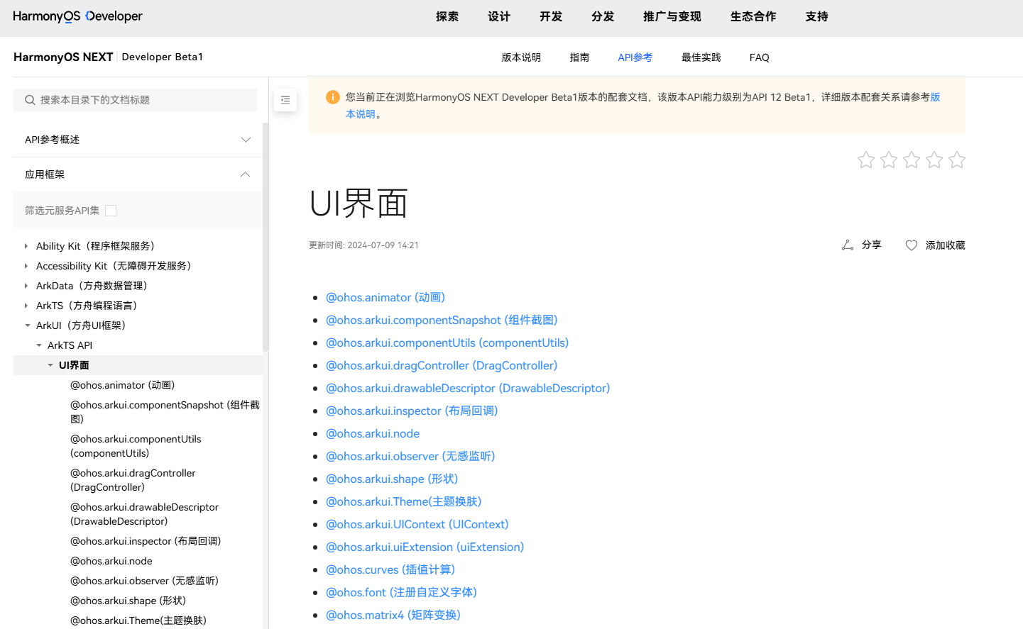This screenshot has width=1023, height=629.
Task: Select the fifth star to rate the page
Action: pyautogui.click(x=956, y=160)
